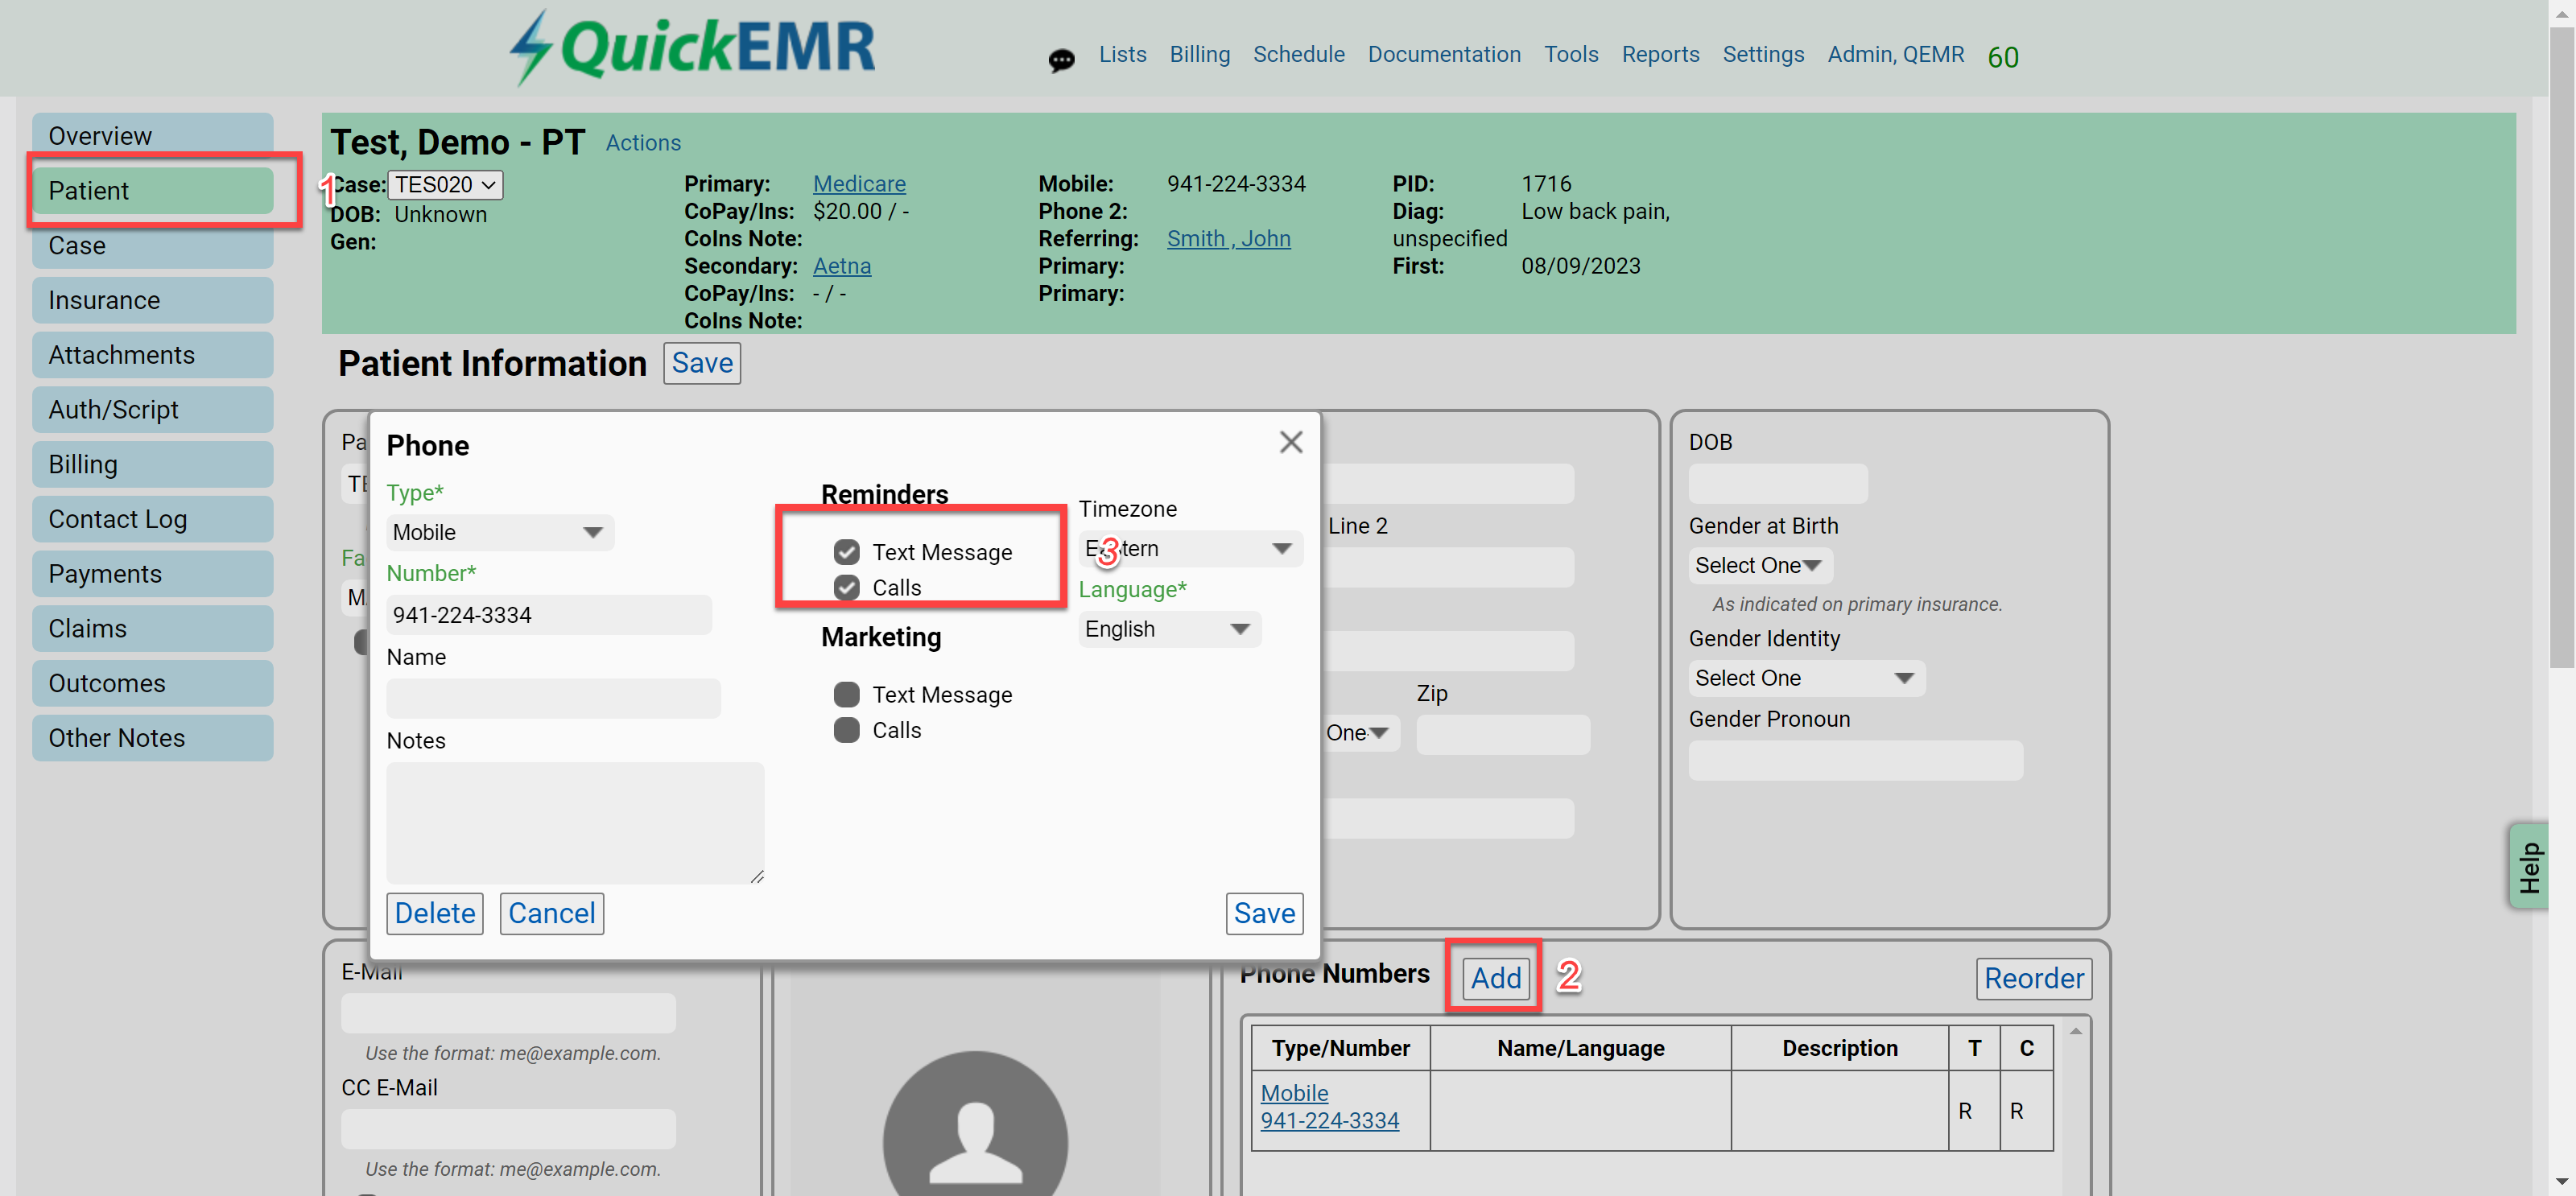Click the page scrollbar down arrow
The height and width of the screenshot is (1196, 2576).
(x=2562, y=1183)
